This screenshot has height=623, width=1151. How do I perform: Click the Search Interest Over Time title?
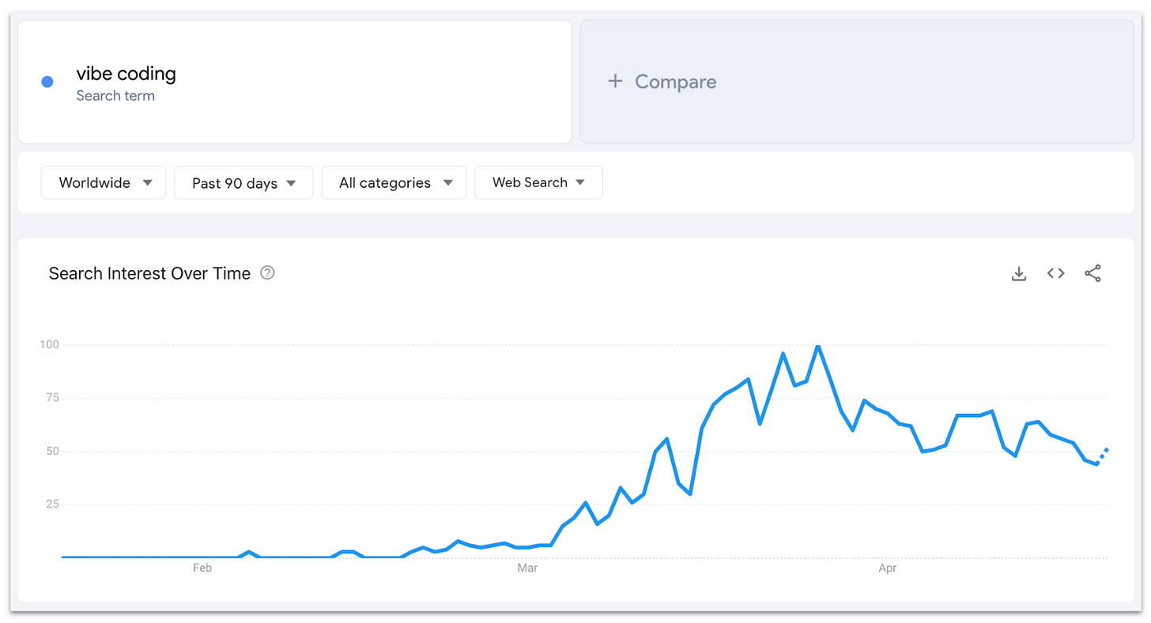point(149,273)
